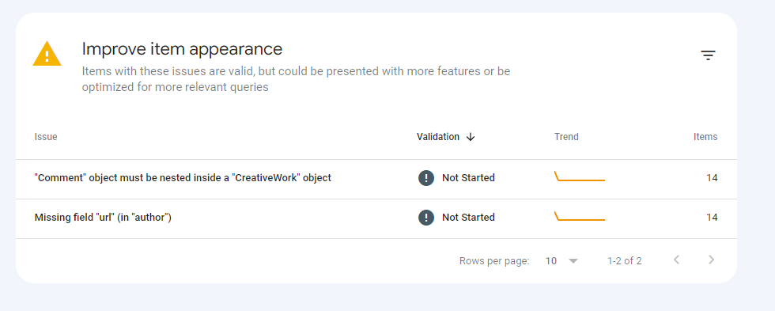This screenshot has width=775, height=311.
Task: Click the Items column header
Action: 705,137
